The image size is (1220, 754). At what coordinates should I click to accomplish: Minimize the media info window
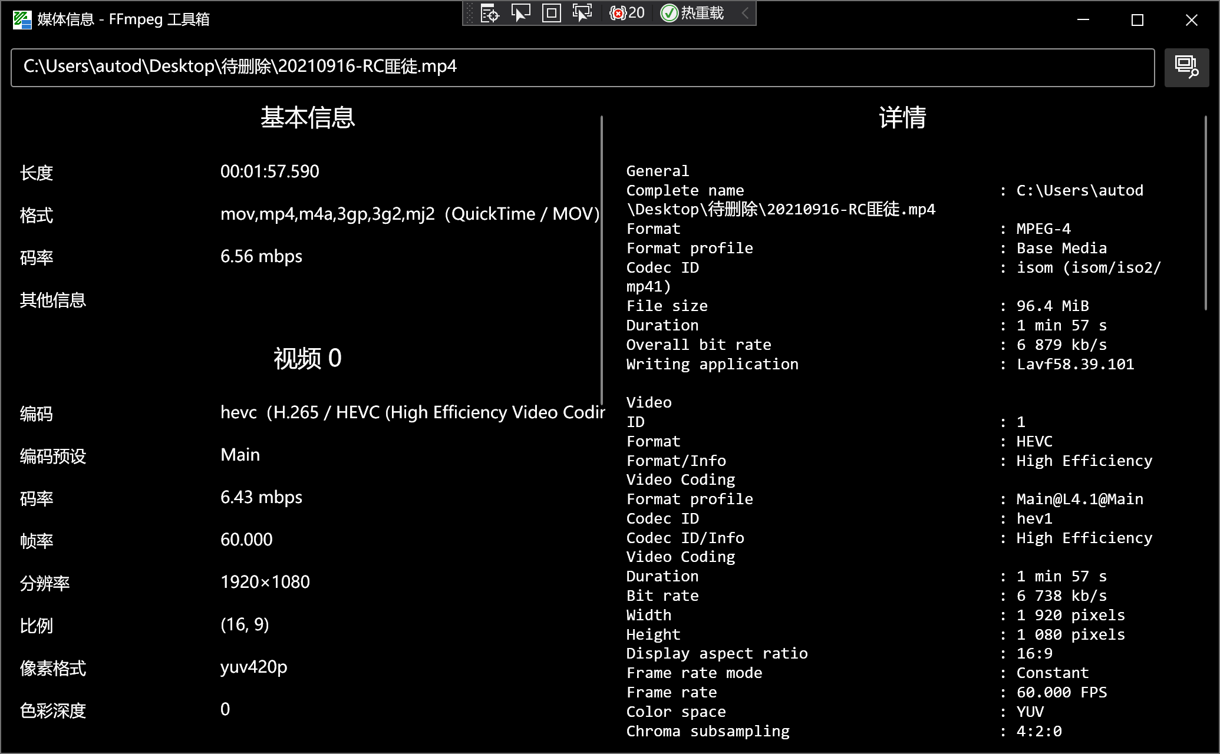point(1083,20)
